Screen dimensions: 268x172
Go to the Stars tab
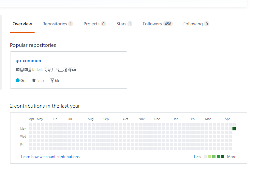121,24
